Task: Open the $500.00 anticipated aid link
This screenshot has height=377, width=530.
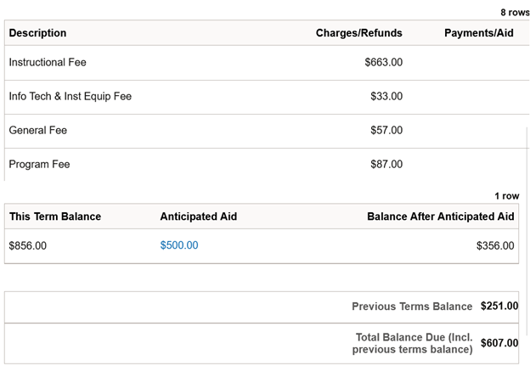Action: point(178,245)
